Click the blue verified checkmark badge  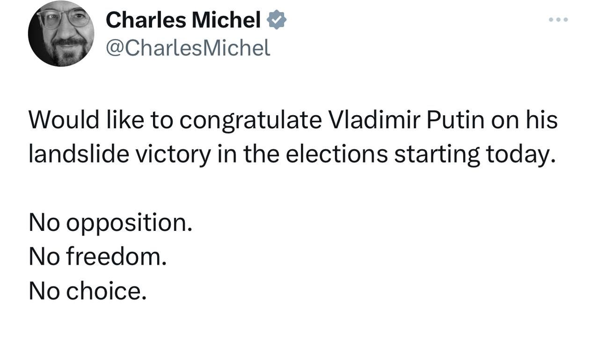pyautogui.click(x=277, y=20)
